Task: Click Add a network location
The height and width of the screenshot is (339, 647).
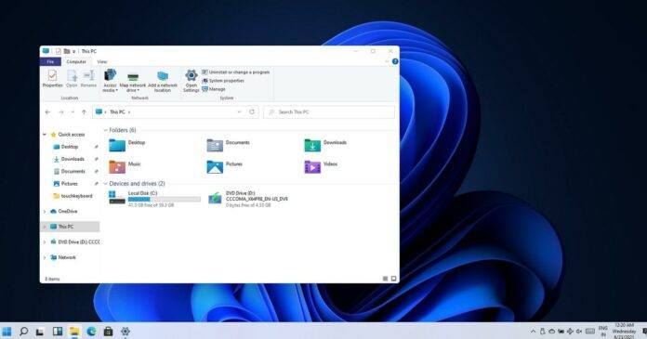Action: coord(163,81)
